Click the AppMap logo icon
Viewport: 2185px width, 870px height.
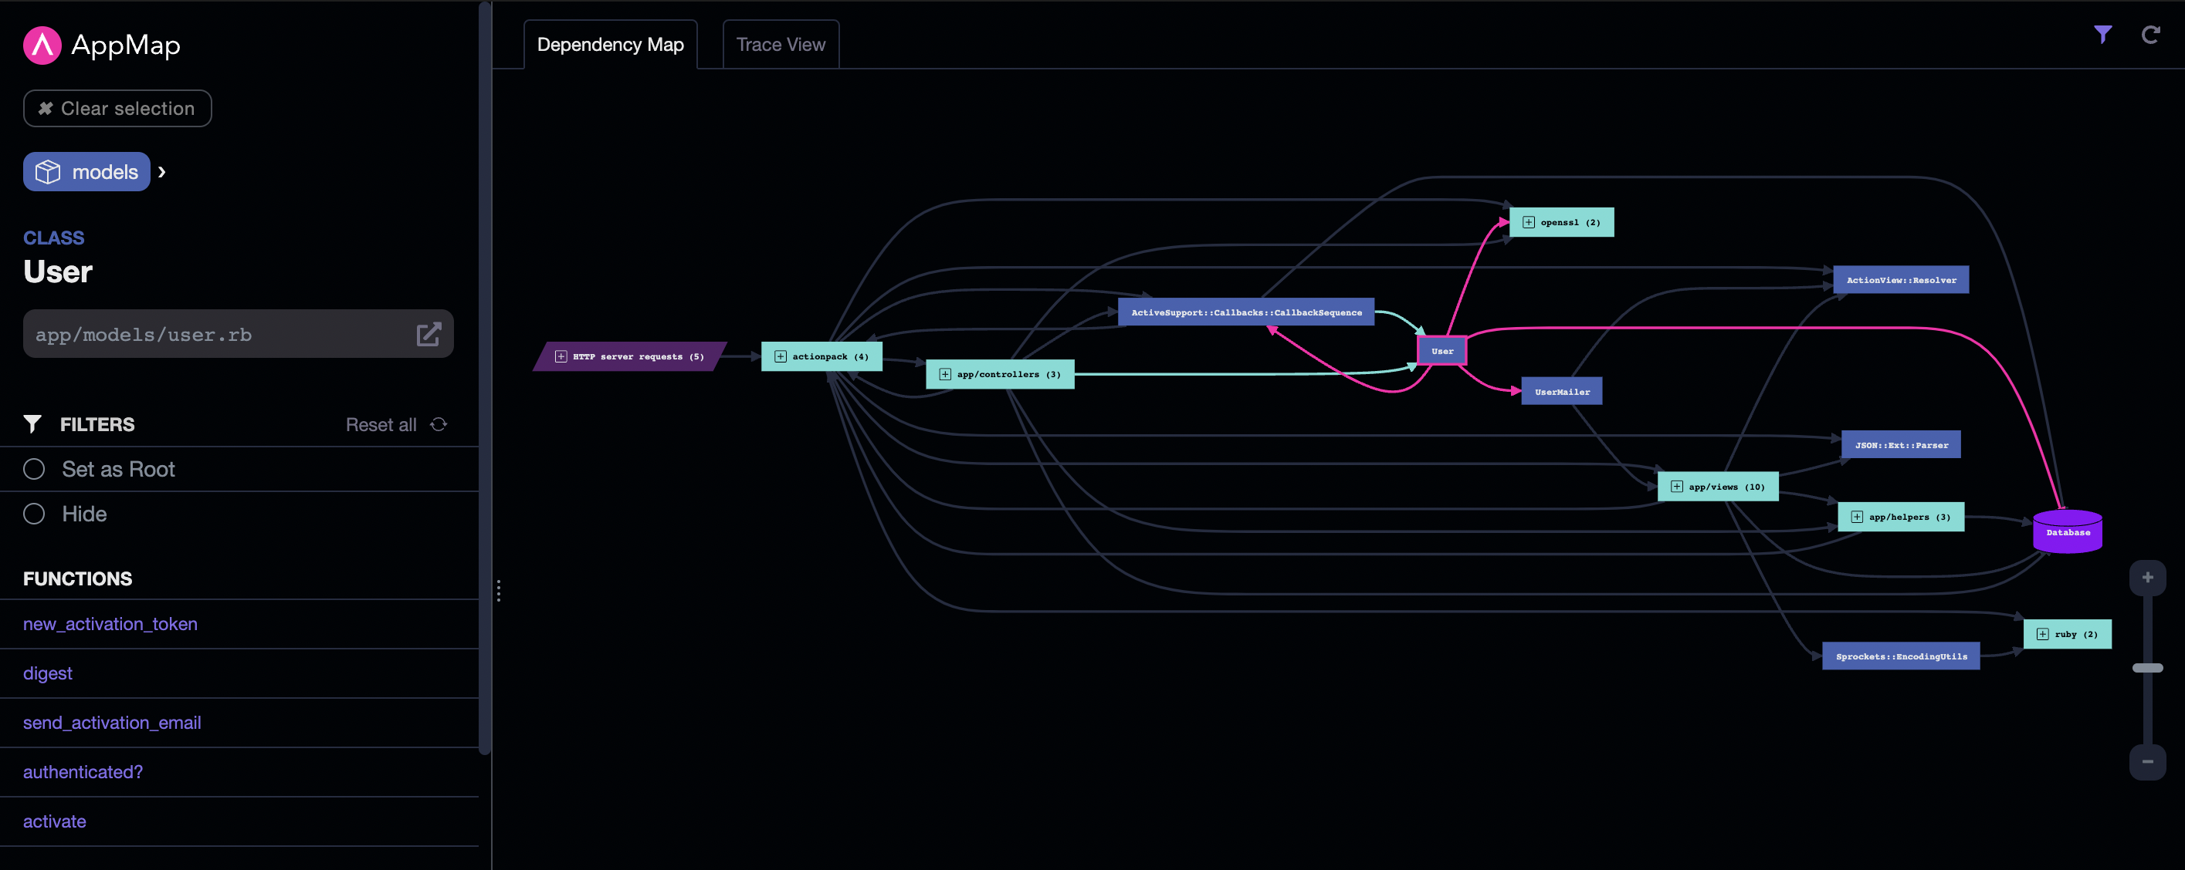point(42,45)
